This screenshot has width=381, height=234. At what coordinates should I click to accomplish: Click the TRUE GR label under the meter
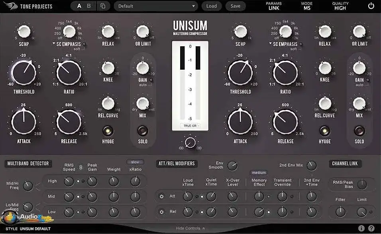coord(190,125)
